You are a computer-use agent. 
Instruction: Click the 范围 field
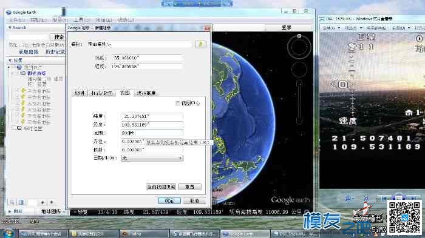tap(152, 133)
